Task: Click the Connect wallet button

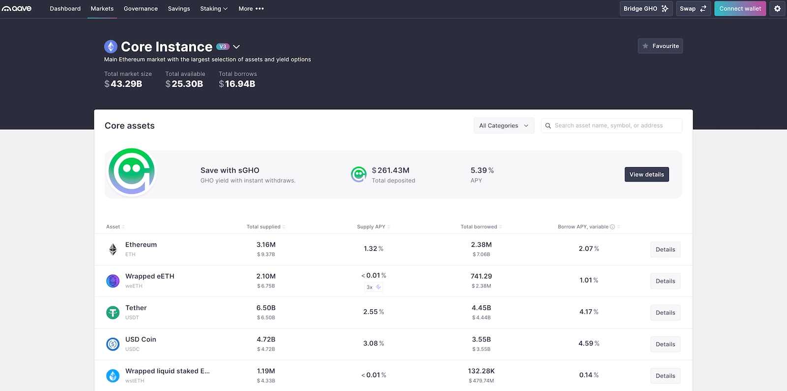Action: tap(740, 8)
